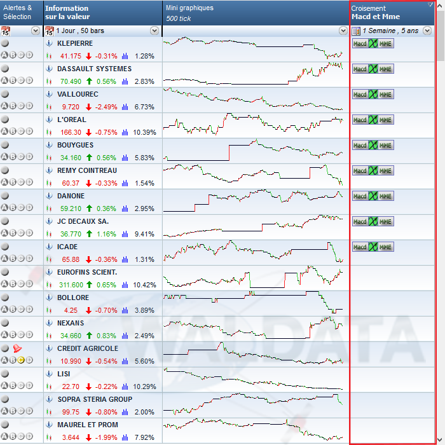Click Macd MME crossing icon for KLEPIERRE
The width and height of the screenshot is (445, 445).
click(373, 43)
